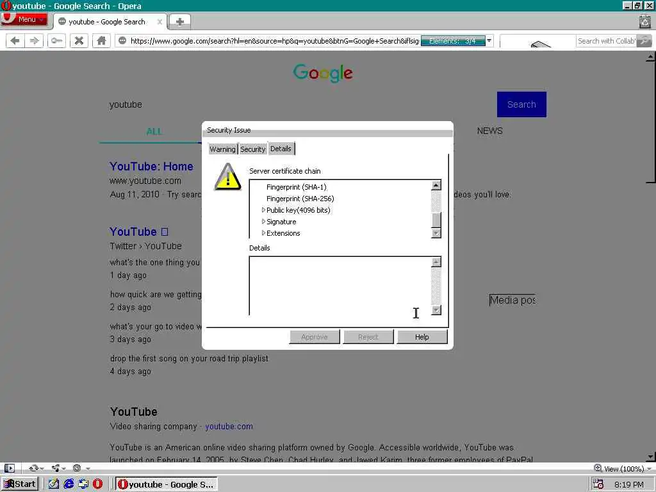
Task: Launch Opera from the quick launch icon
Action: coord(97,484)
